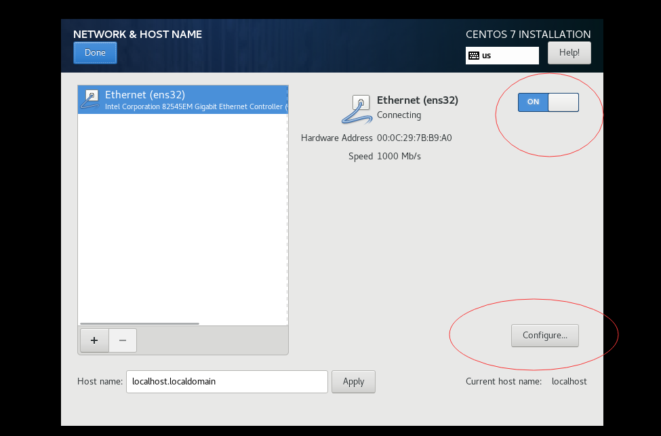Image resolution: width=661 pixels, height=436 pixels.
Task: Add a network device with plus button
Action: [94, 340]
